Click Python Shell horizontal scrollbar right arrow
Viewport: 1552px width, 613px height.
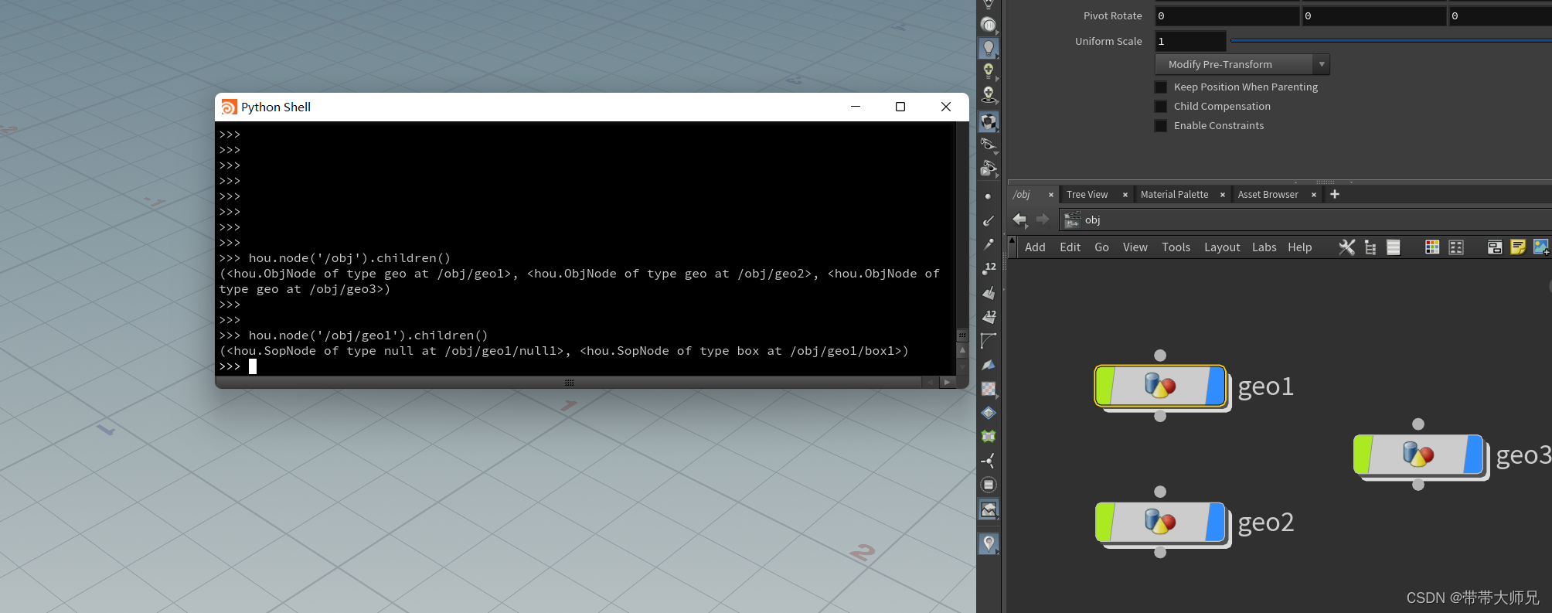947,383
